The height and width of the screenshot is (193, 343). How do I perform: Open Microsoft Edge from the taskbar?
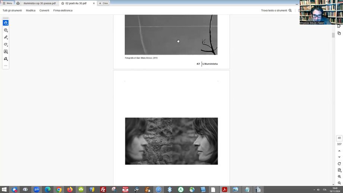point(48,190)
